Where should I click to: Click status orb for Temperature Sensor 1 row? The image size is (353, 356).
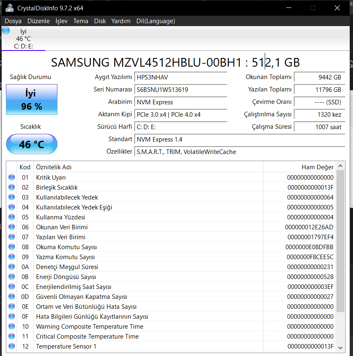click(12, 346)
